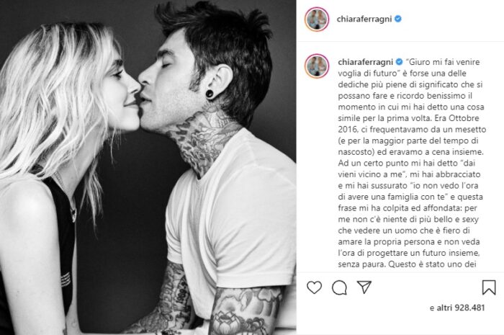Click the man's black ear plug earring
The image size is (504, 335).
[210, 94]
